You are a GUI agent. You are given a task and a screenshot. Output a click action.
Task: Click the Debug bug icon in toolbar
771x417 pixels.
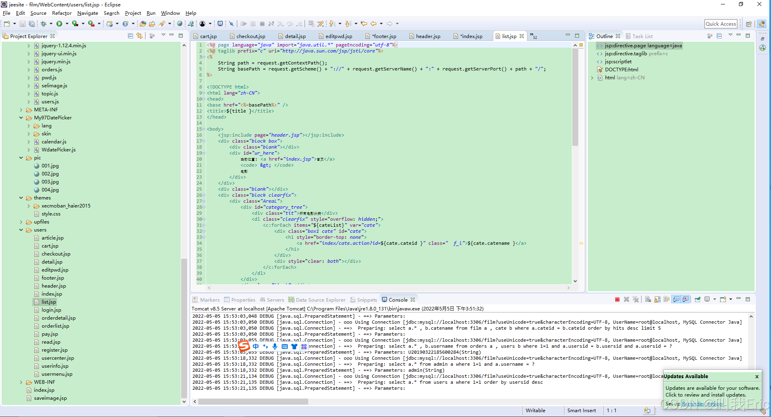pyautogui.click(x=44, y=24)
